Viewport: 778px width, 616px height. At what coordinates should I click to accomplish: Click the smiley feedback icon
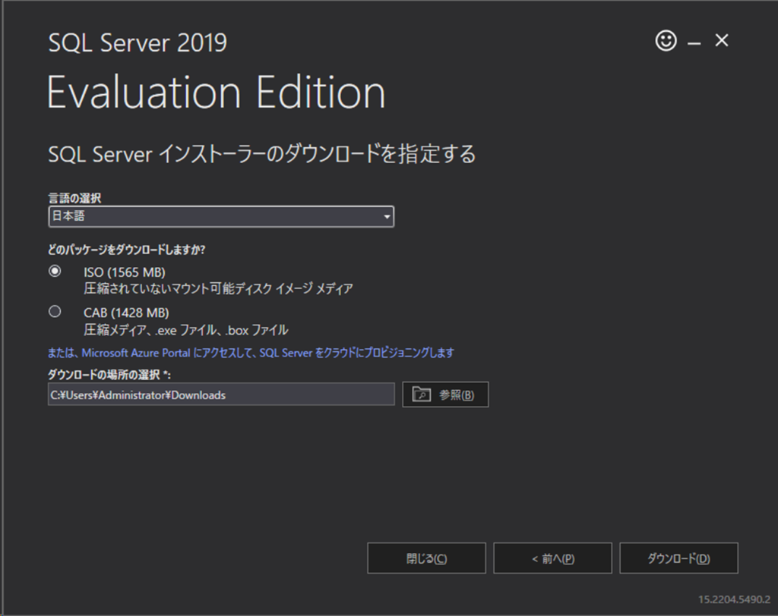pos(666,40)
